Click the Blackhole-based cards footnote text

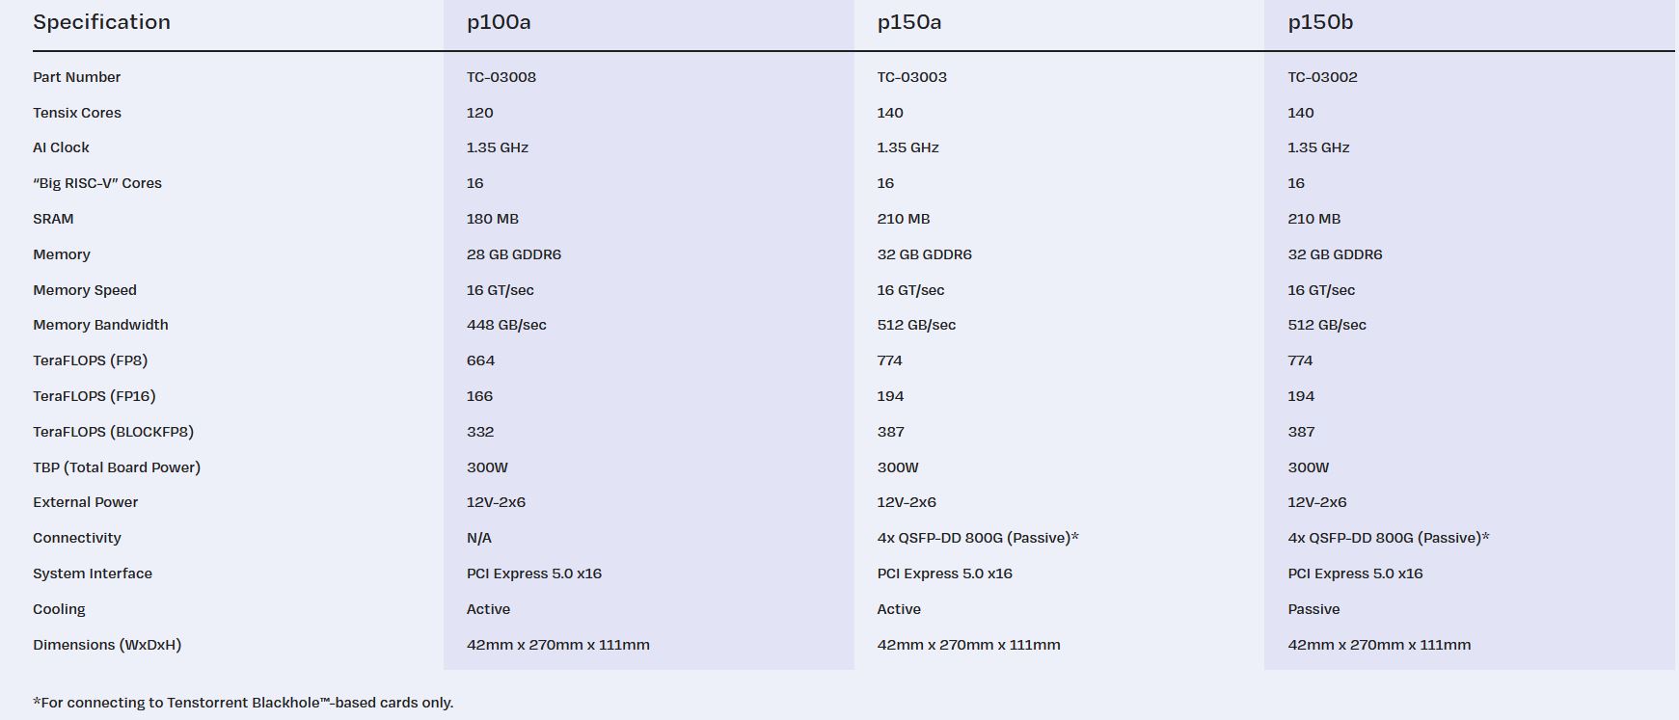pyautogui.click(x=243, y=703)
